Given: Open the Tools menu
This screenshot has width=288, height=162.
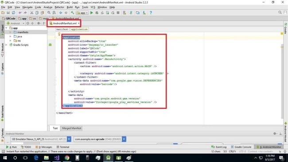Looking at the screenshot, I should tap(85, 7).
